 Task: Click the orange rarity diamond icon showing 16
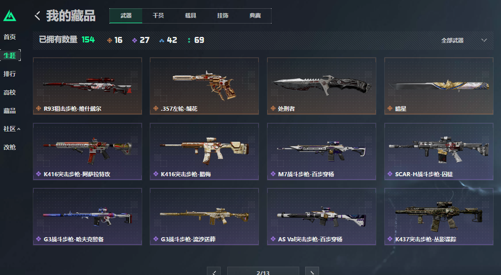(x=109, y=40)
